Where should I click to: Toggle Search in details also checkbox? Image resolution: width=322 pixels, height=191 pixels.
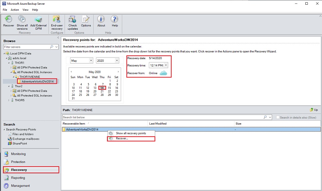click(x=278, y=117)
